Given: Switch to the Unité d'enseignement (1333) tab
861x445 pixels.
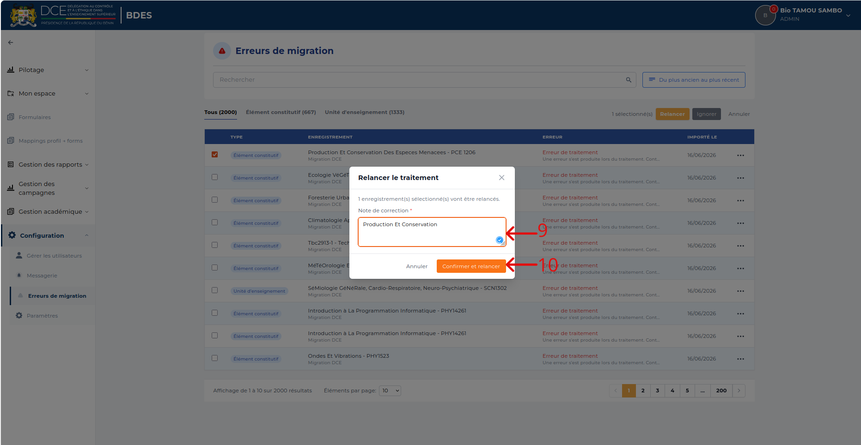Looking at the screenshot, I should [365, 112].
